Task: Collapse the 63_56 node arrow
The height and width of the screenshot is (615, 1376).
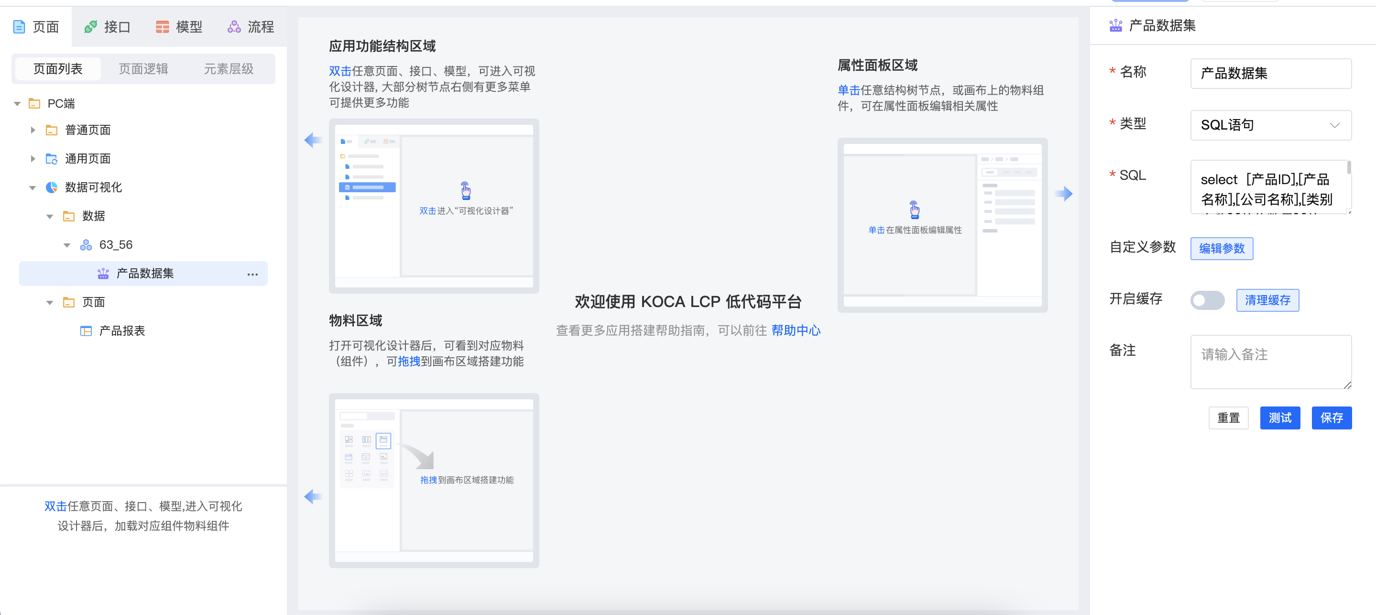Action: click(67, 245)
